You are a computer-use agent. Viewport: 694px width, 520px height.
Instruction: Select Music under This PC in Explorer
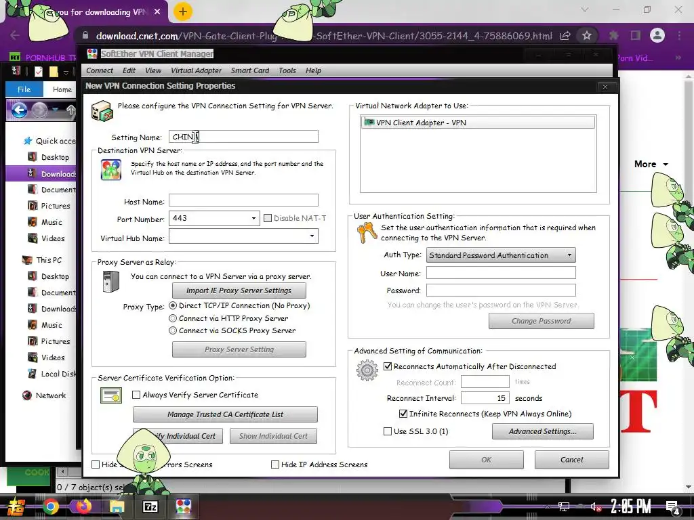tap(52, 325)
